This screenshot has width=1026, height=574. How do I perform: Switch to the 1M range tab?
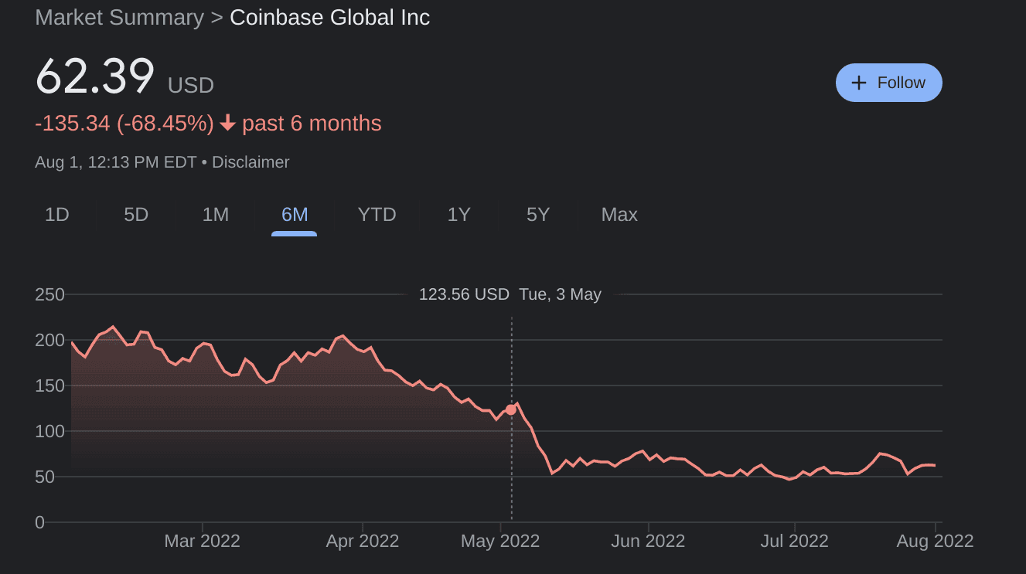tap(216, 215)
